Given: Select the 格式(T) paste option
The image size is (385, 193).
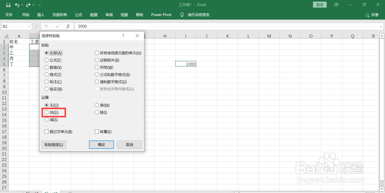Looking at the screenshot, I should 53,75.
